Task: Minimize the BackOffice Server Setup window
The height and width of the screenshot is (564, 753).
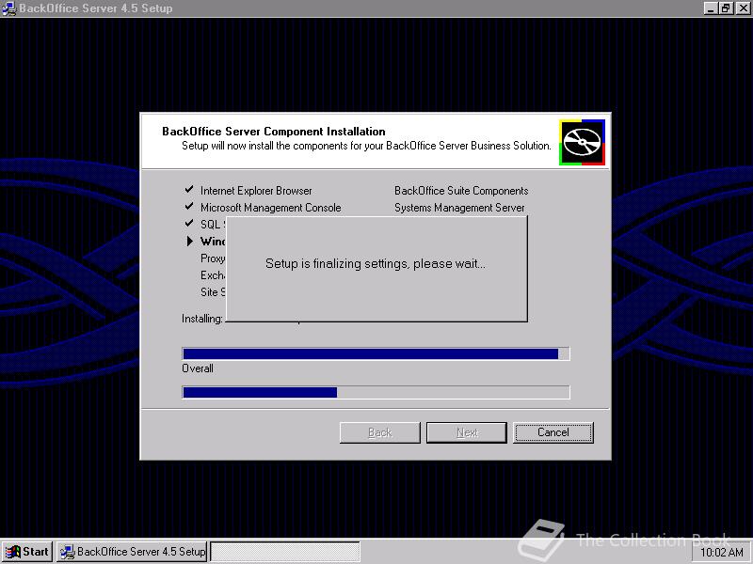Action: (712, 8)
